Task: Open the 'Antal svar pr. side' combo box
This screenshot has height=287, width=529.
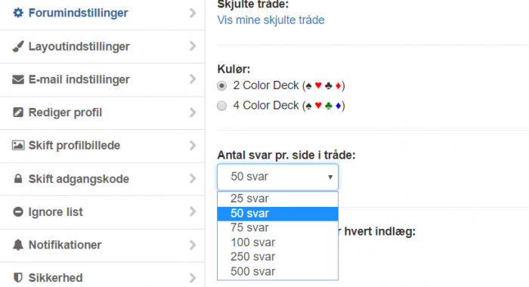Action: coord(277,177)
